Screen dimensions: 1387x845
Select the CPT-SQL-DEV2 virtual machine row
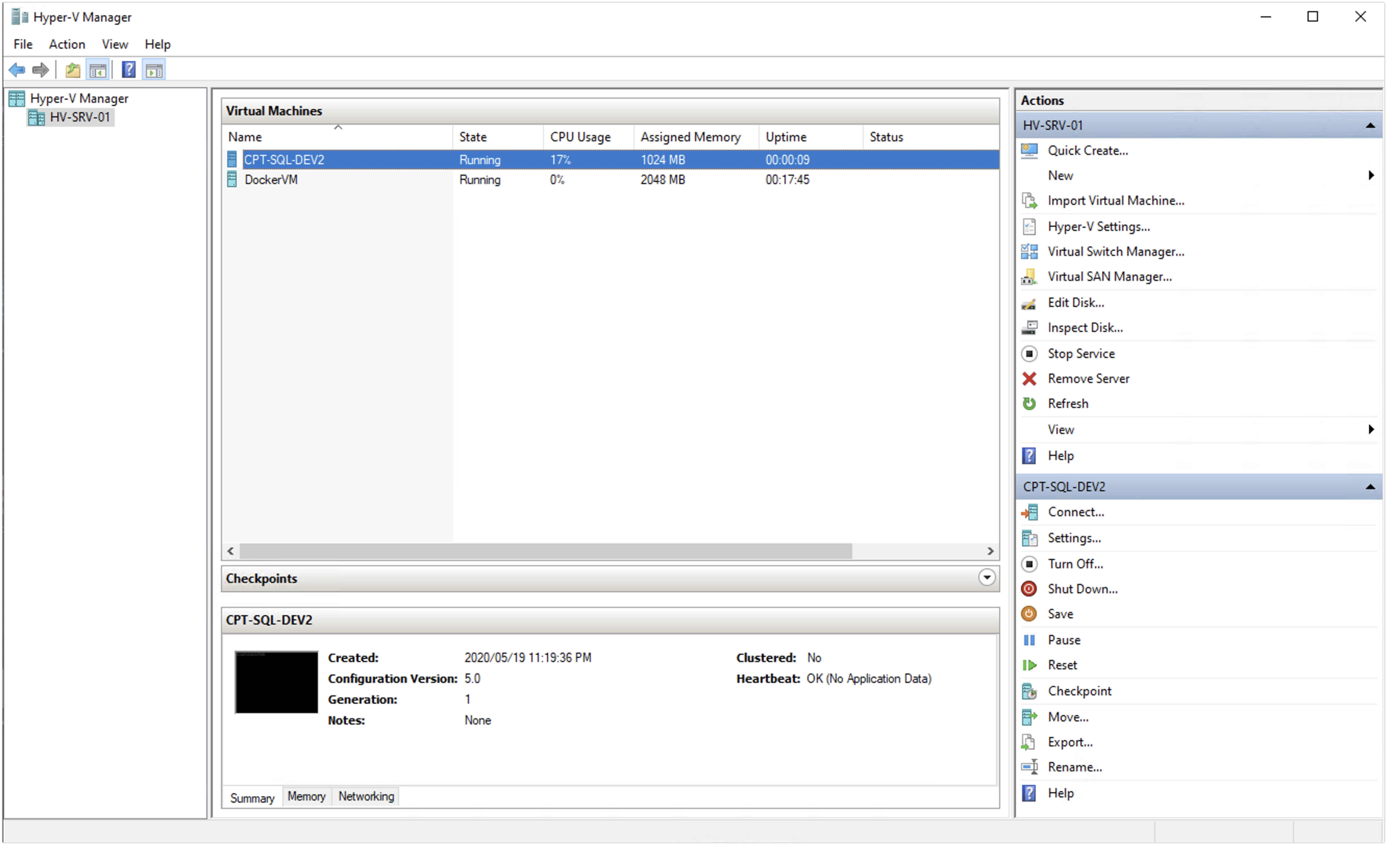point(610,160)
